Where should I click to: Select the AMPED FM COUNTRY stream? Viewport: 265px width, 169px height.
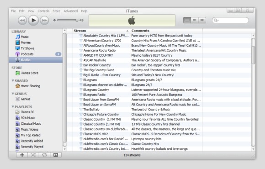[159, 55]
